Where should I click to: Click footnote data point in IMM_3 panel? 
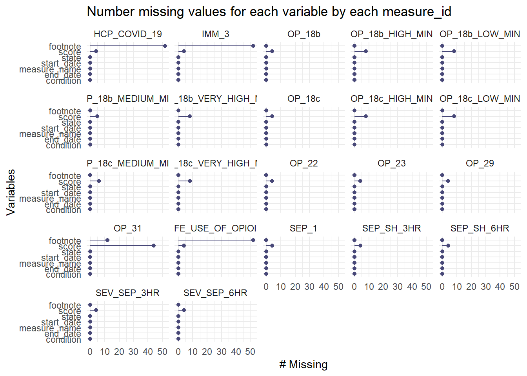click(253, 46)
